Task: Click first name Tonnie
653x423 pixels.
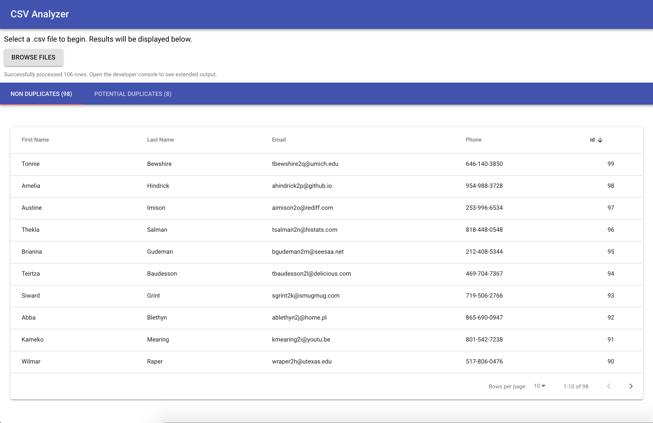Action: [30, 164]
